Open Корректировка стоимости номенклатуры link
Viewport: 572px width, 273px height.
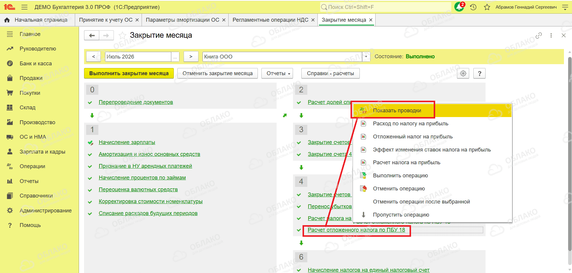(x=151, y=201)
